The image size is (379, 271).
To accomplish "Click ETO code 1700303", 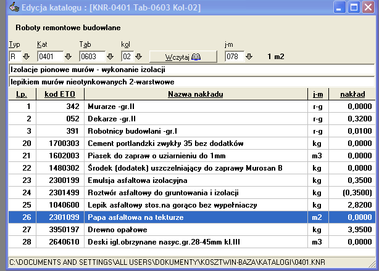I will click(x=64, y=144).
